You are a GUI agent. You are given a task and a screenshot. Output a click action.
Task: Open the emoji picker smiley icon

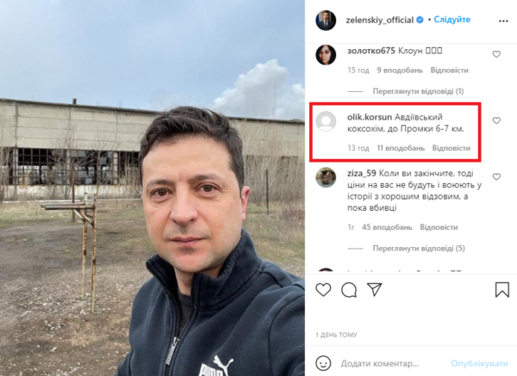[x=323, y=363]
